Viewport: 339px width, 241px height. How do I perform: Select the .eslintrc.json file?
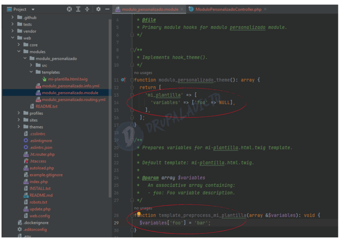click(41, 148)
